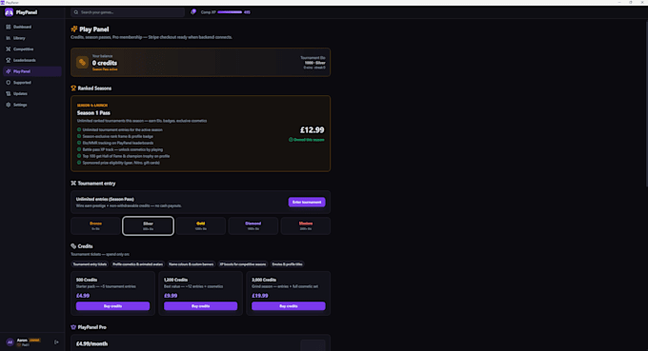Screen dimensions: 648x351
Task: Open the Updates sidebar entry
Action: point(32,93)
